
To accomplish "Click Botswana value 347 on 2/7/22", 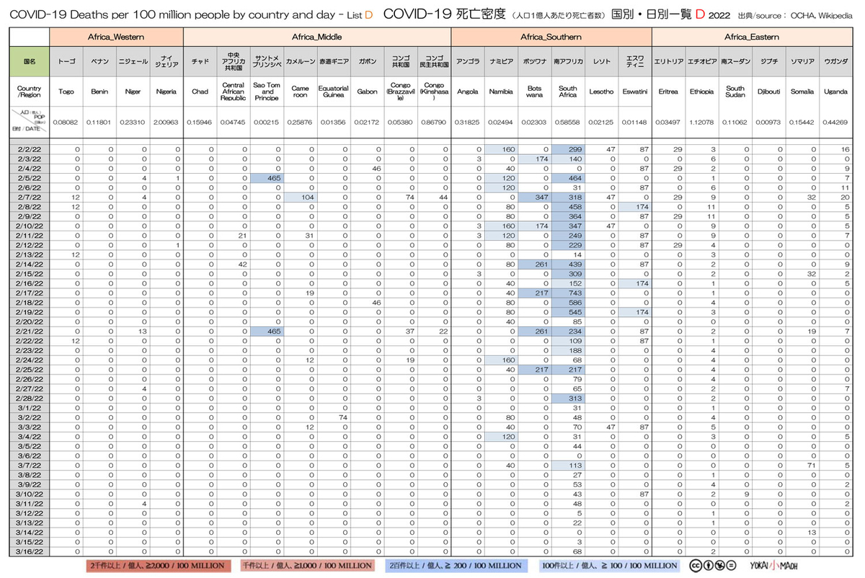I will 534,197.
